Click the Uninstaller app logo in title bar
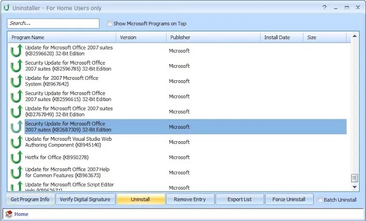The height and width of the screenshot is (221, 366). pos(6,8)
